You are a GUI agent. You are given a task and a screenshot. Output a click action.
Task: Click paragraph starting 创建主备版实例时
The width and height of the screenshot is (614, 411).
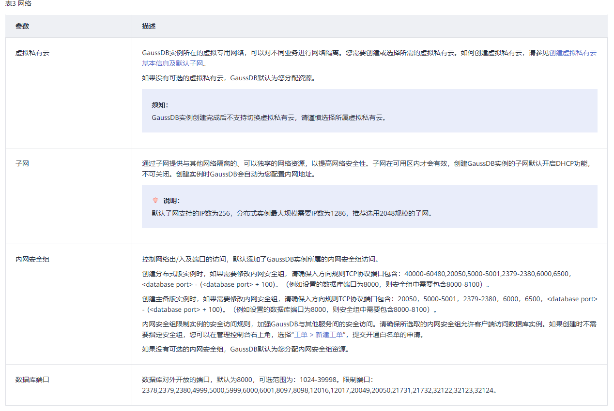click(369, 304)
